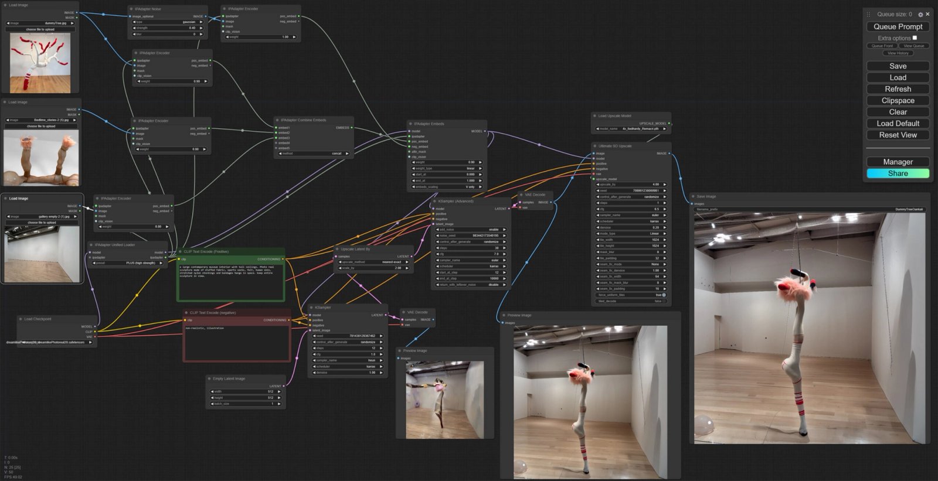Open View History
The image size is (938, 481).
click(898, 53)
